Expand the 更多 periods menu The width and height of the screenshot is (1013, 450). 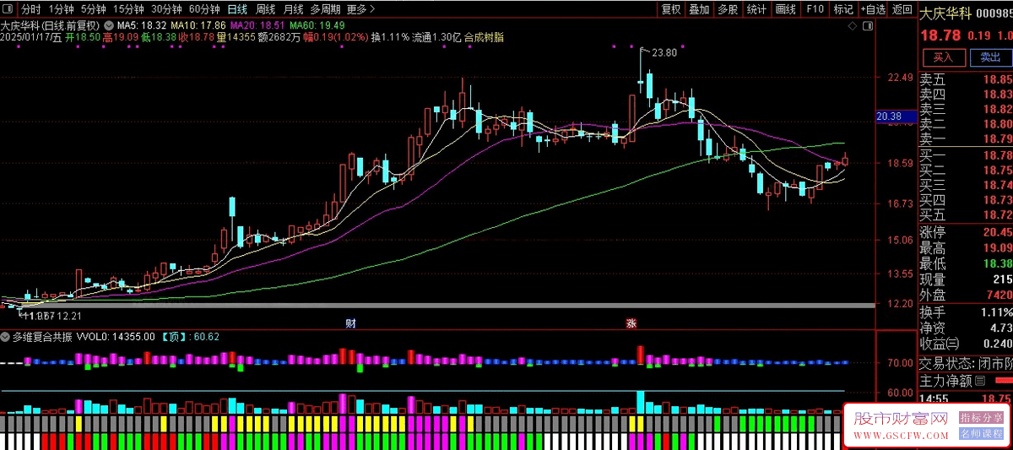point(360,9)
